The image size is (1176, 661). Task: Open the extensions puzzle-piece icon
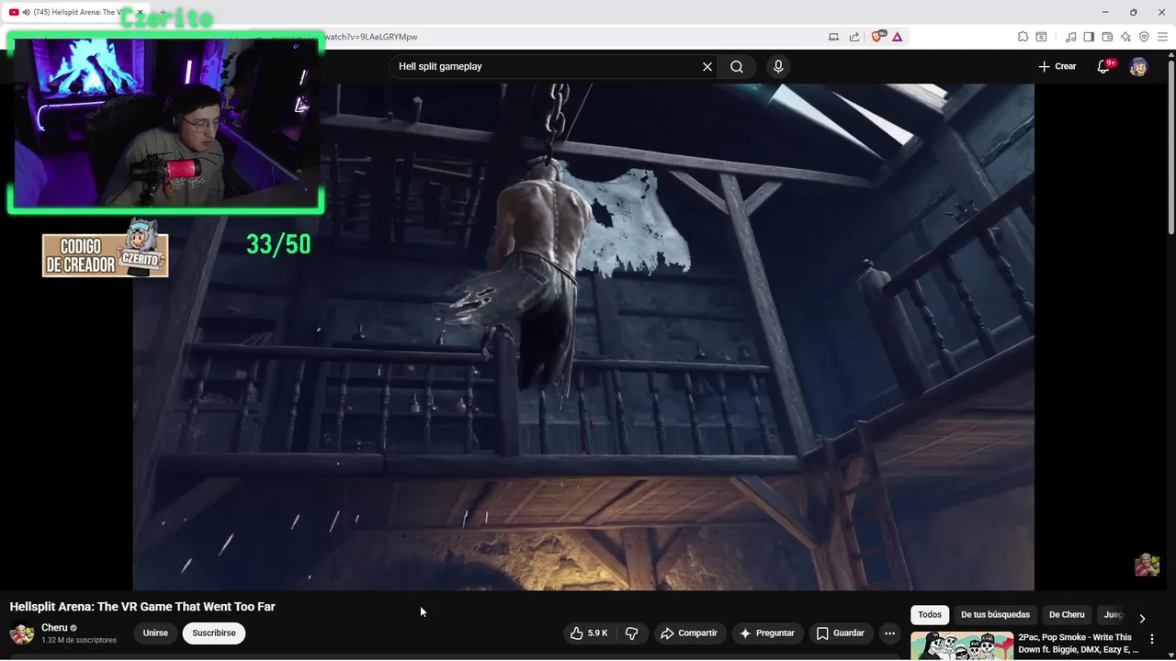(x=1023, y=37)
